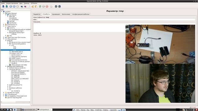Select the Атрибуты tab
The image size is (198, 111).
pos(46,14)
